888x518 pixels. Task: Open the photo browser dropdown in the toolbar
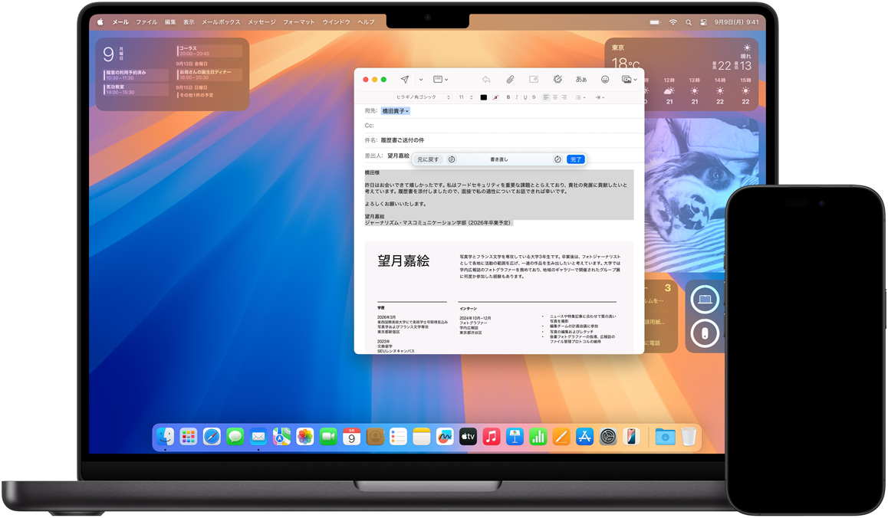[629, 80]
